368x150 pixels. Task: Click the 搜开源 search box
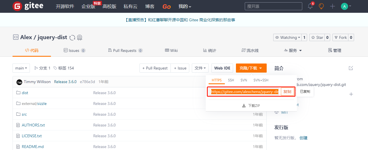point(273,6)
